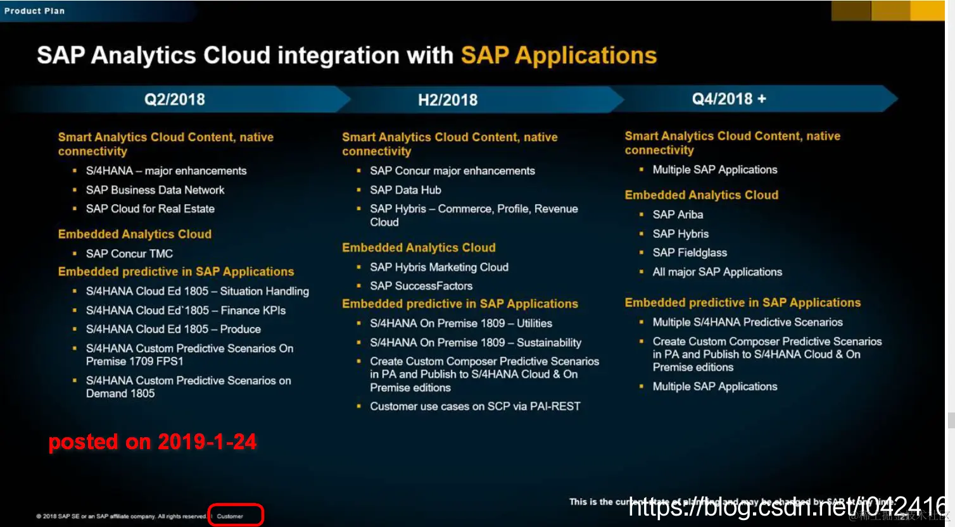
Task: Select 'S/4HANA Cloud Ed 1805 – Situation Handling'
Action: pos(197,291)
